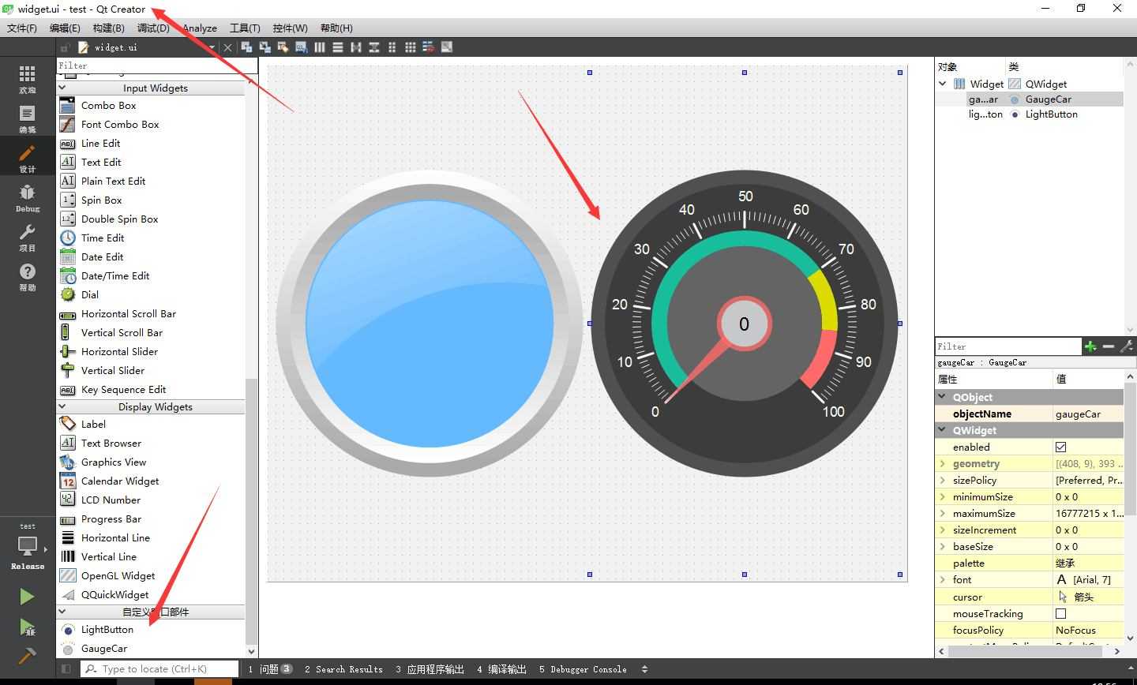Viewport: 1137px width, 685px height.
Task: Focus the Type to locate field
Action: tap(159, 669)
